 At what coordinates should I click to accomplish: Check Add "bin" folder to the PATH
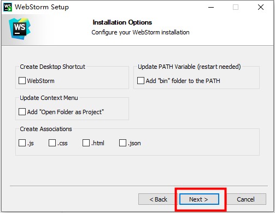click(x=141, y=81)
